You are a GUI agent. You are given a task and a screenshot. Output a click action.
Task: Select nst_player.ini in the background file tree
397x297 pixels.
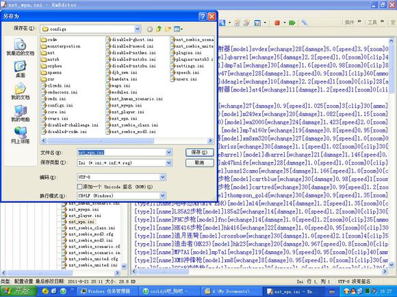pyautogui.click(x=81, y=216)
